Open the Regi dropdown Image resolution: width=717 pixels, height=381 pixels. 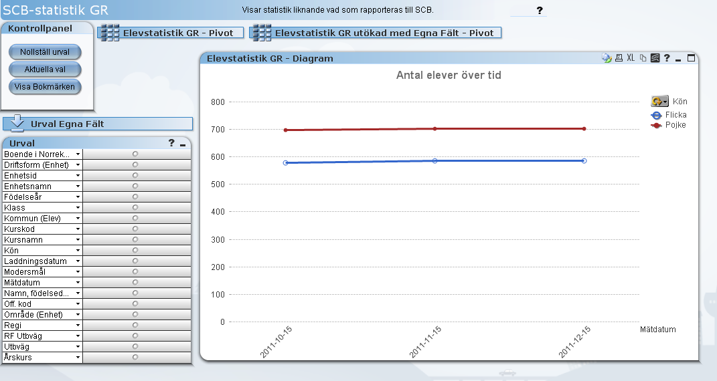tap(78, 326)
